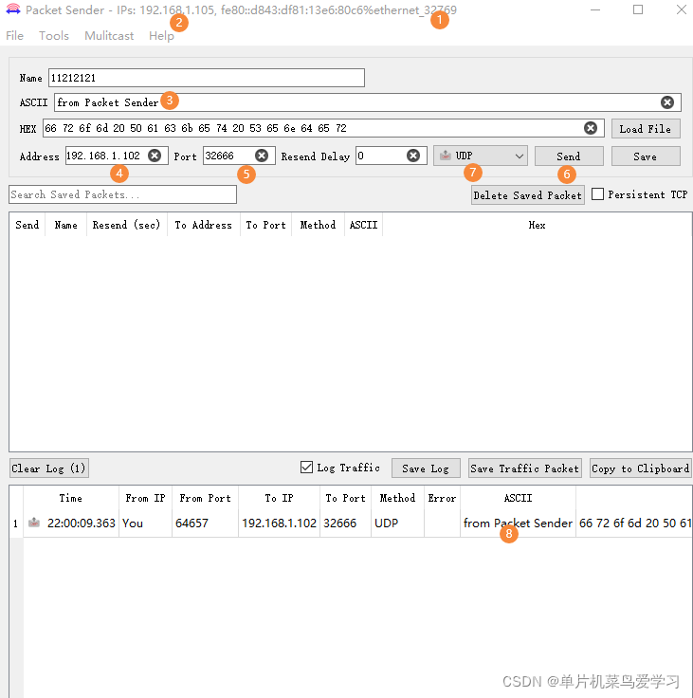This screenshot has height=698, width=693.
Task: Clear the Address field with its X icon
Action: [155, 156]
